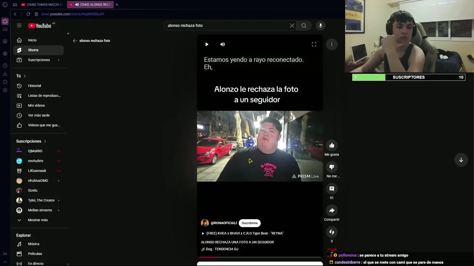Open Opera sidebar settings gear
The height and width of the screenshot is (266, 474).
pos(5,90)
